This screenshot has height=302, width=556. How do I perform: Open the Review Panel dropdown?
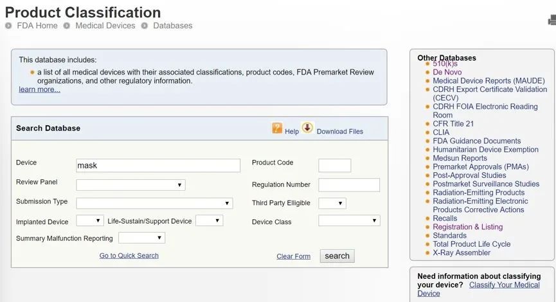click(x=130, y=185)
